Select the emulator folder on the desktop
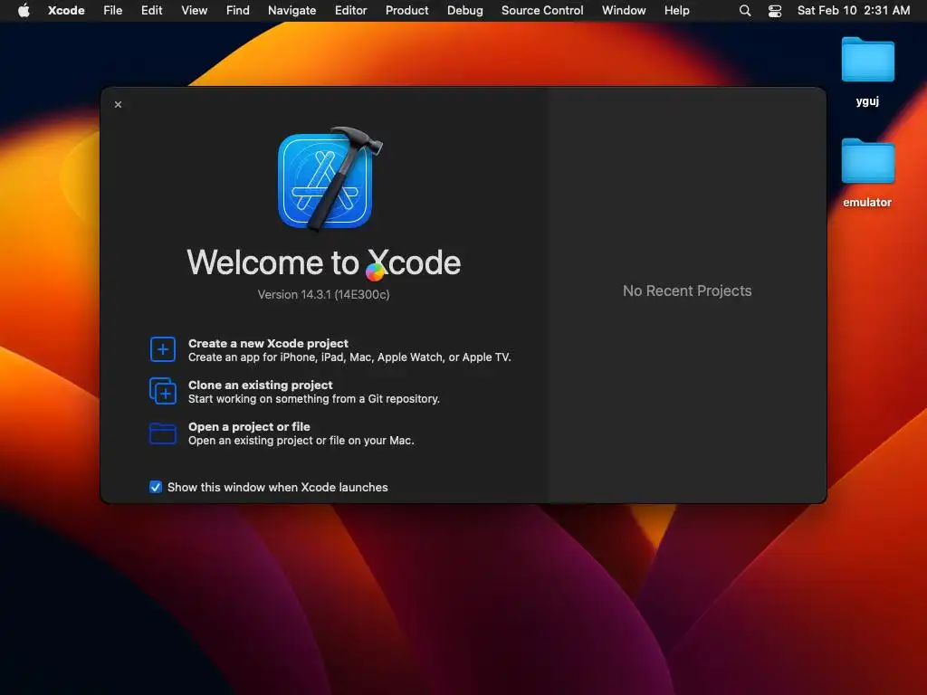927x695 pixels. click(x=867, y=173)
